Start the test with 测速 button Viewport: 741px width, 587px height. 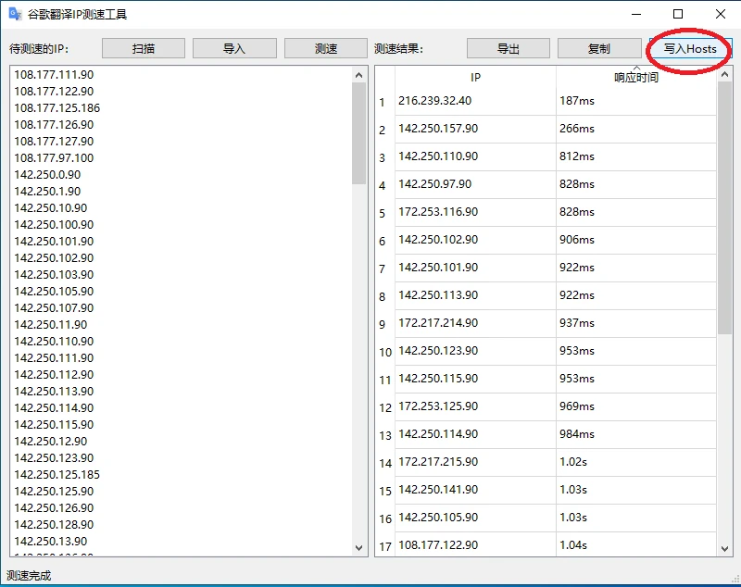tap(326, 49)
